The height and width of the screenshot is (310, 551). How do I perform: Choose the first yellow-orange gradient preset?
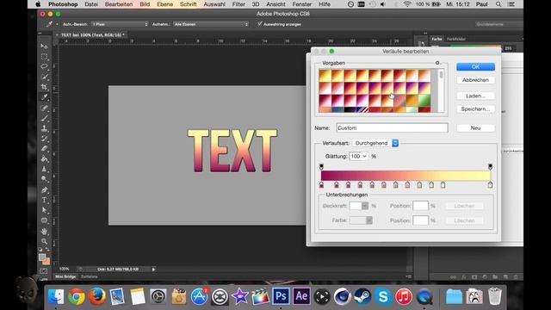pyautogui.click(x=325, y=76)
